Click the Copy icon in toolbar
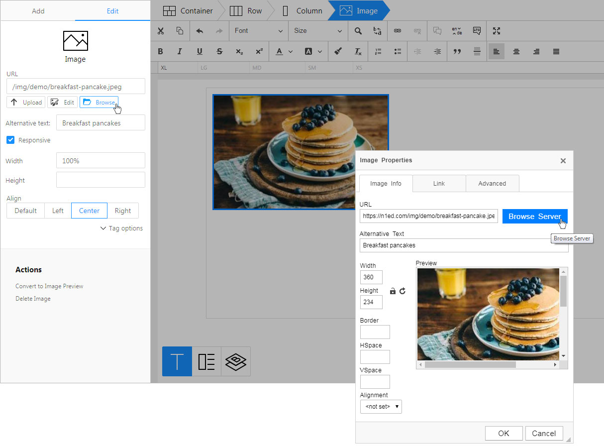 tap(180, 31)
